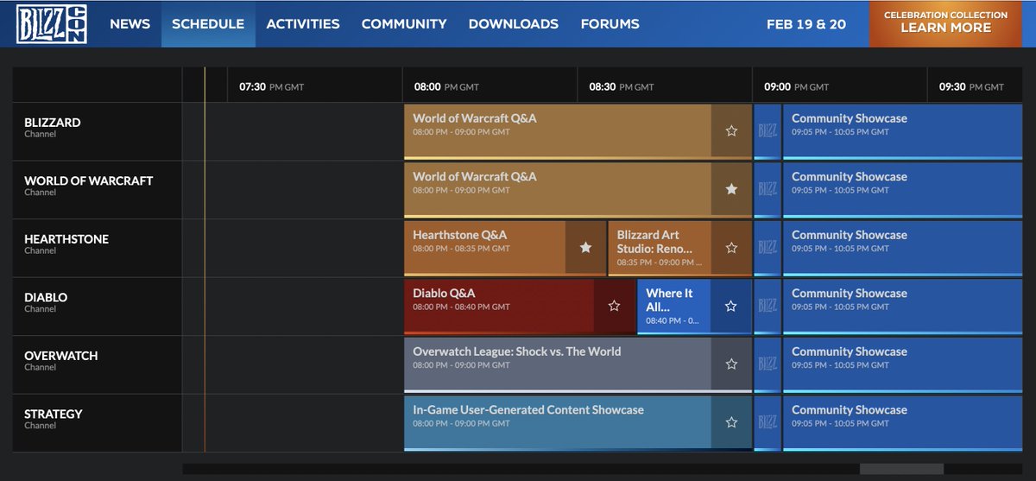Visit the Forums nav link
Viewport: 1036px width, 481px height.
(x=610, y=24)
